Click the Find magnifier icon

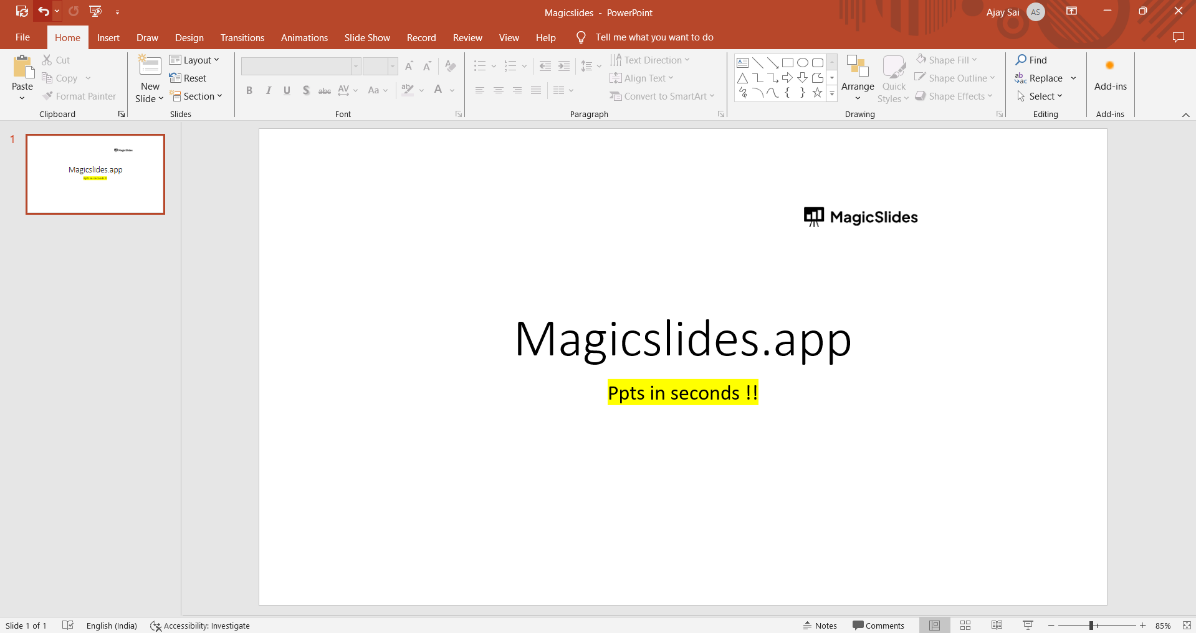(x=1021, y=60)
